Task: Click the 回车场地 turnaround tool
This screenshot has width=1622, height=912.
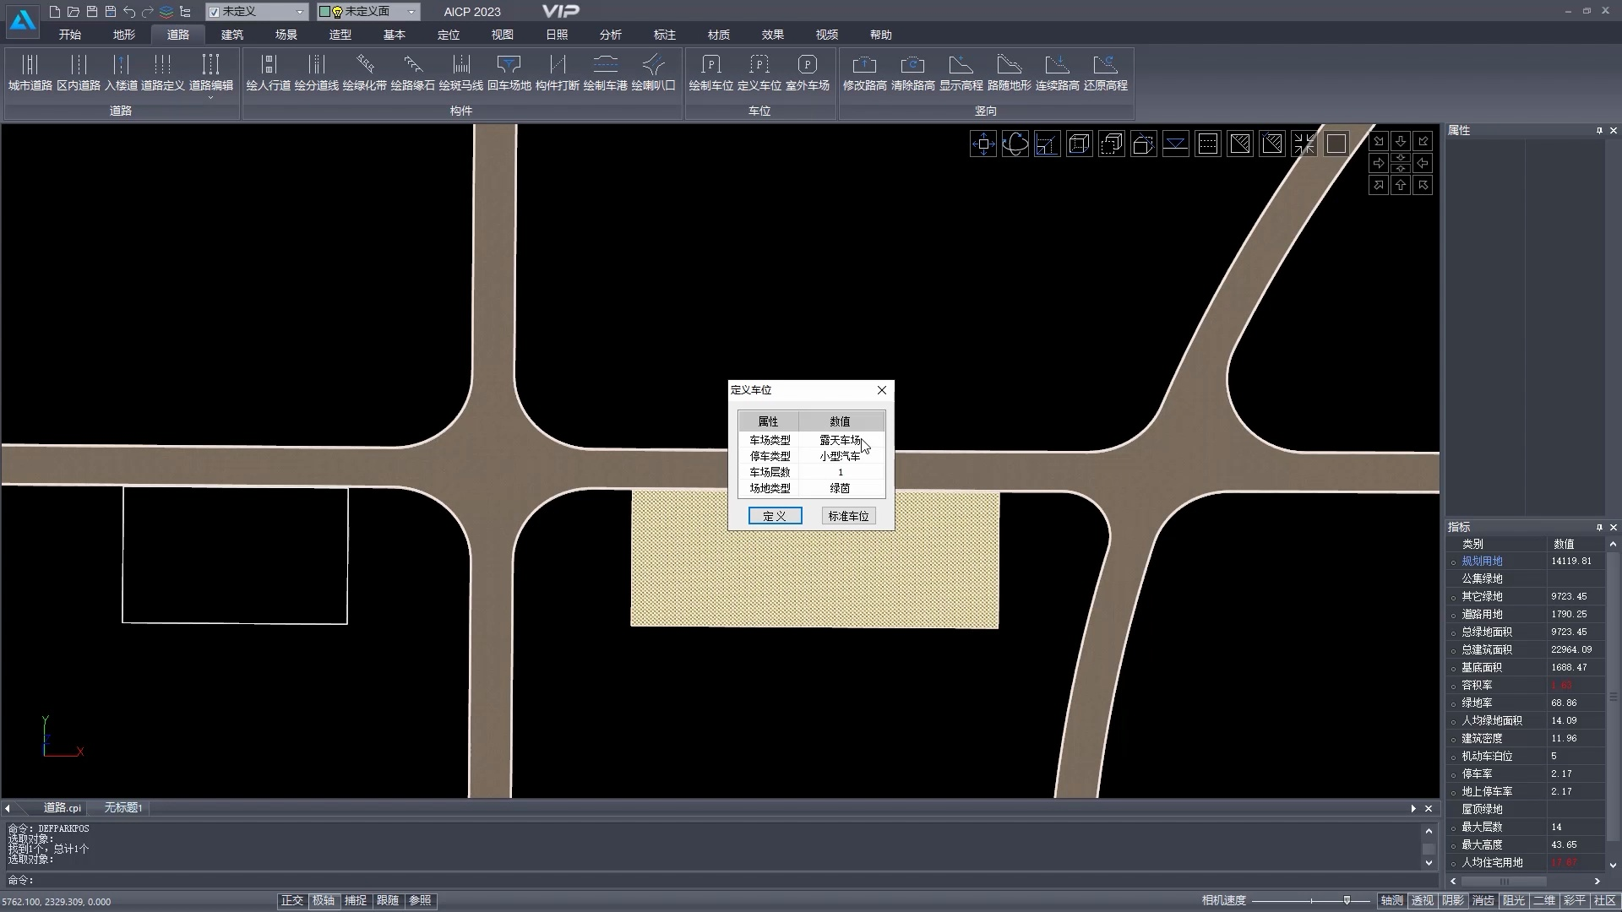Action: (x=509, y=73)
